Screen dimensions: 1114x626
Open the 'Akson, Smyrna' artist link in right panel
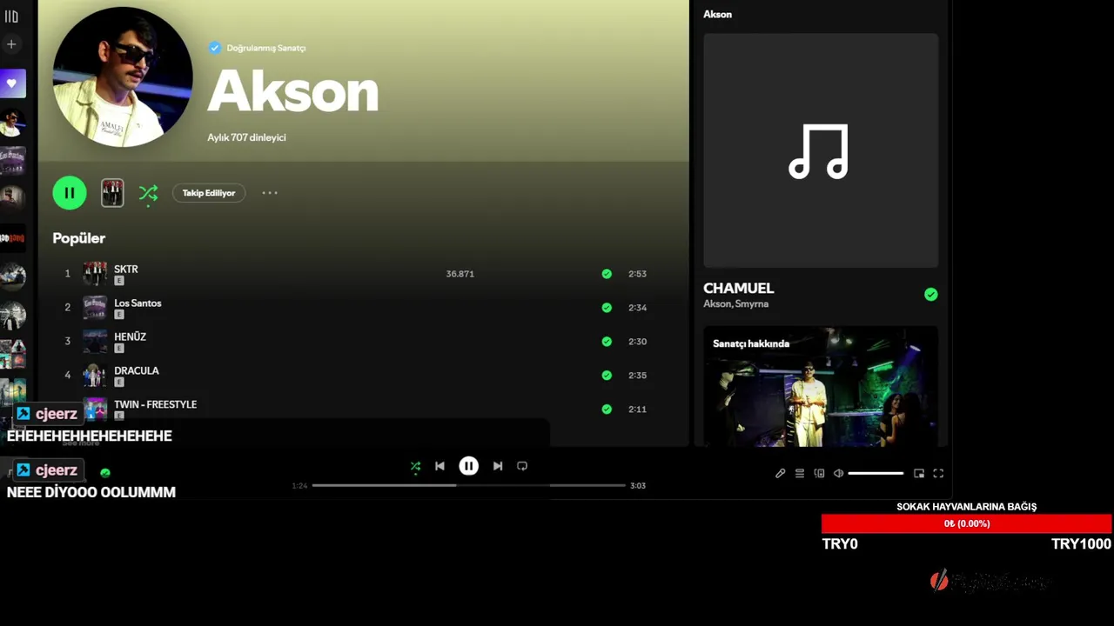tap(735, 304)
